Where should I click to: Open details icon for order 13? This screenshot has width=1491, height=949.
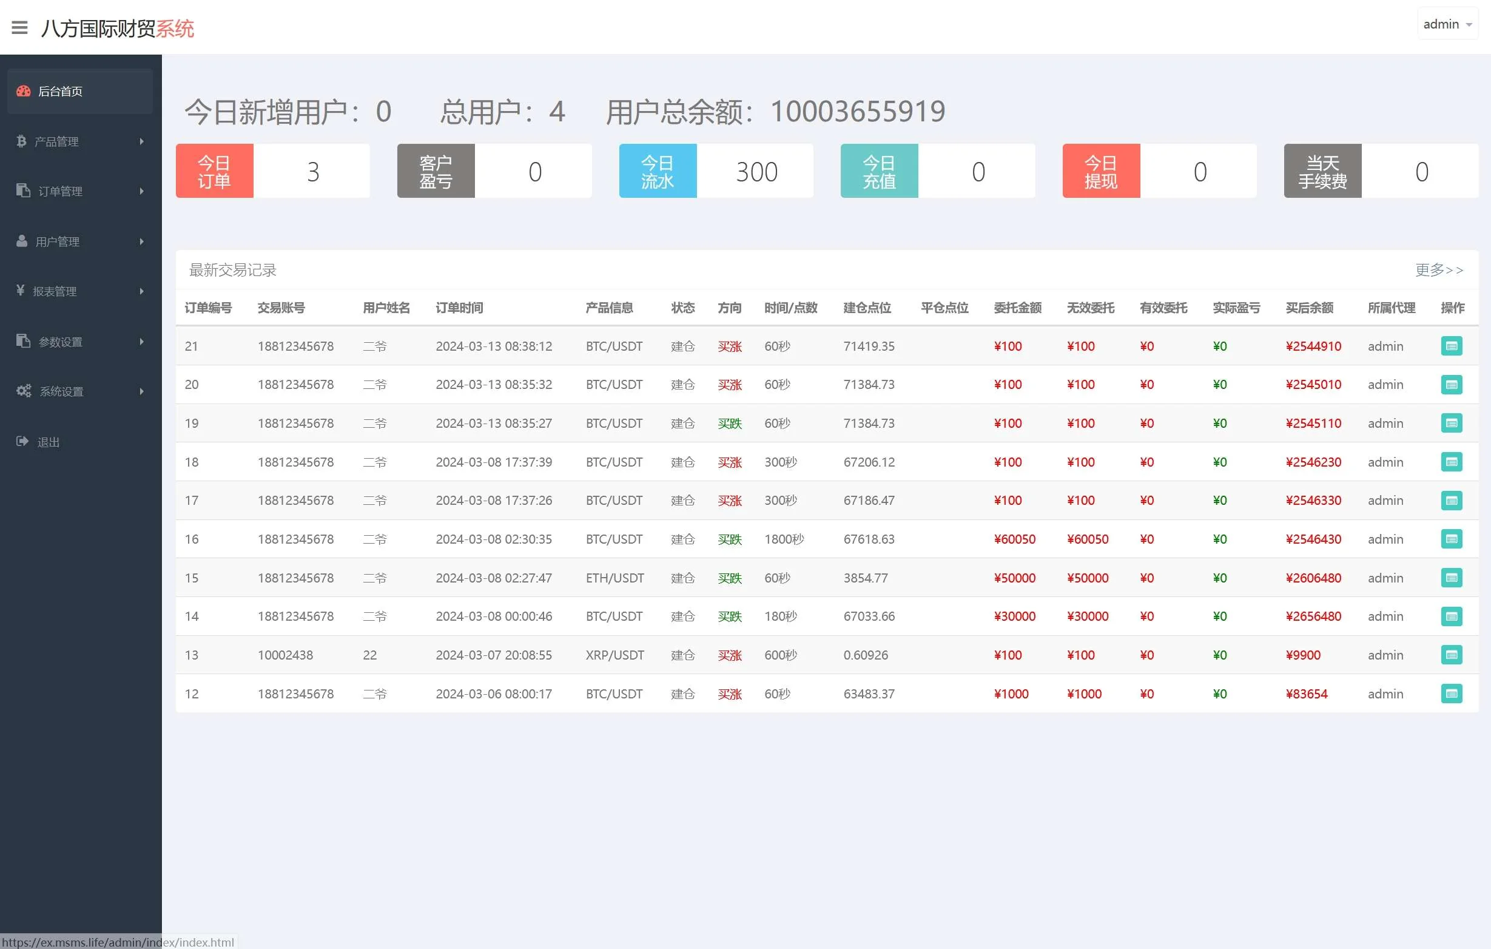click(x=1452, y=655)
